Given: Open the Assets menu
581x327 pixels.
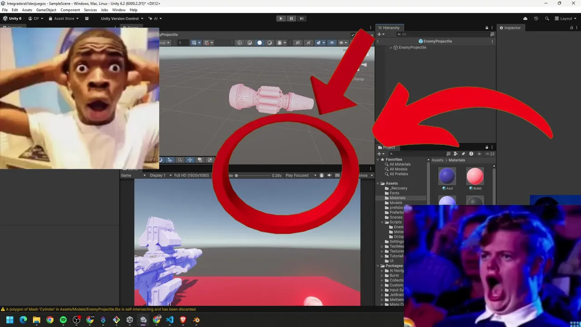Looking at the screenshot, I should coord(27,10).
